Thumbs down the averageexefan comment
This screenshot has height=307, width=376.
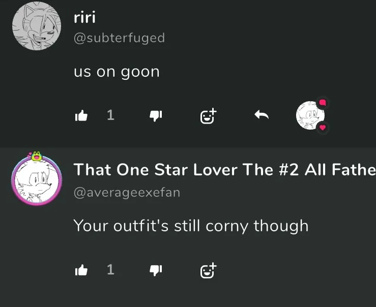pyautogui.click(x=156, y=270)
